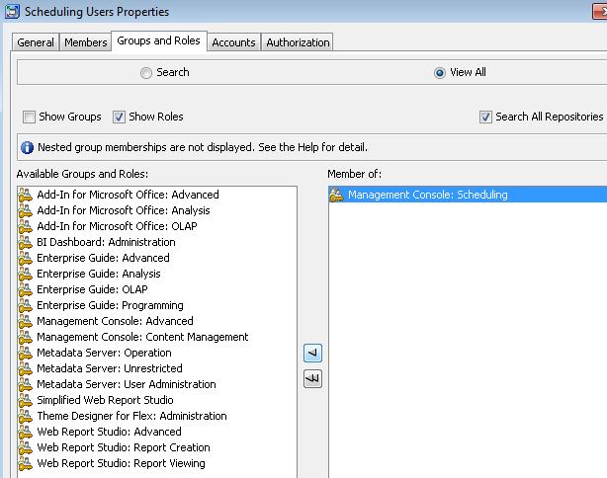Click the role icon beside Enterprise Guide: Programming
The width and height of the screenshot is (607, 478).
point(26,305)
